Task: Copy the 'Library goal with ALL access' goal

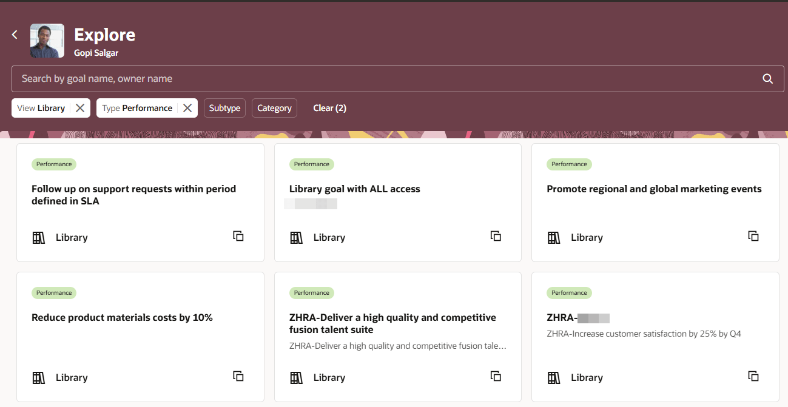Action: click(496, 236)
